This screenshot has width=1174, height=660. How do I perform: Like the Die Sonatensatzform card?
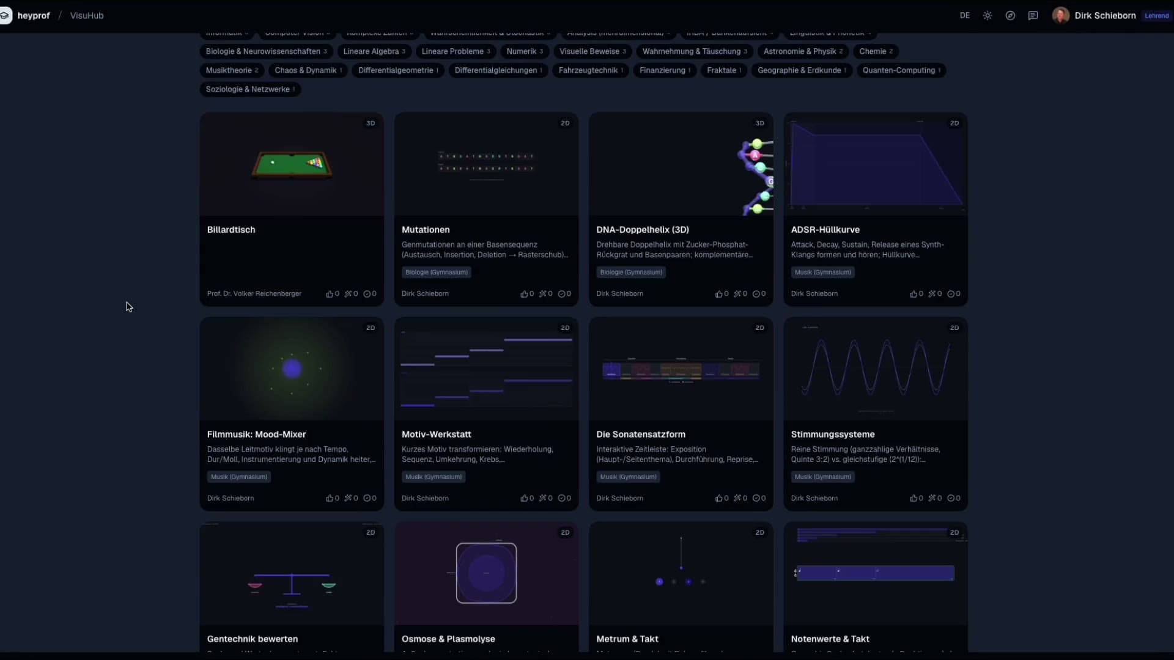pyautogui.click(x=719, y=499)
